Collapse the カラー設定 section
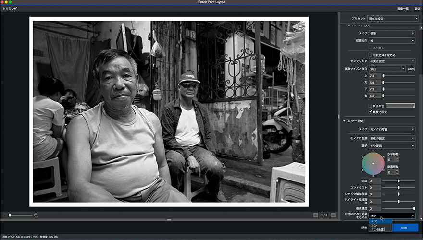Viewport: 423px width, 240px height. coord(344,120)
